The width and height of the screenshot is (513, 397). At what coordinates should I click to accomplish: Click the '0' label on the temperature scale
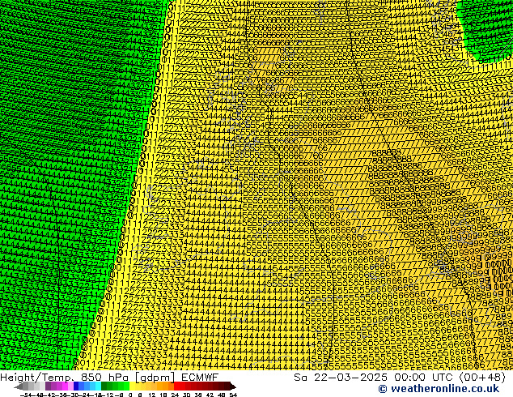pyautogui.click(x=130, y=395)
